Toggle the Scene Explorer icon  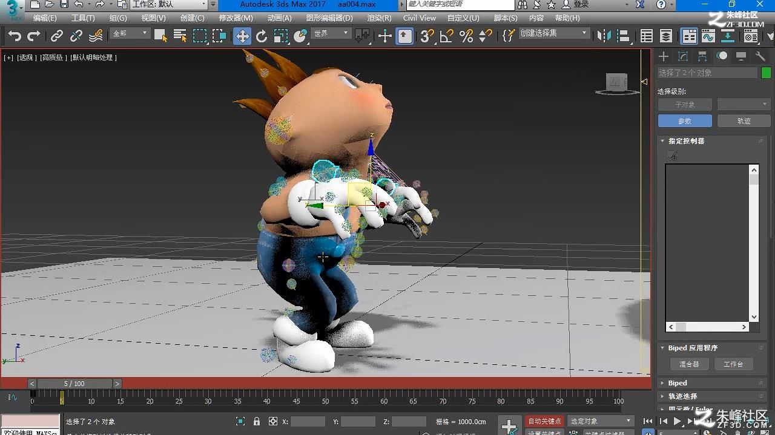point(647,36)
